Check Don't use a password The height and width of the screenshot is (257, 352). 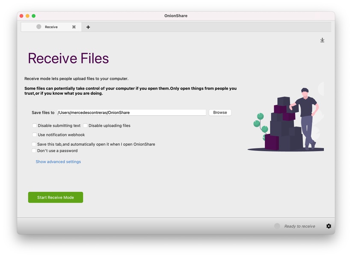tap(34, 151)
